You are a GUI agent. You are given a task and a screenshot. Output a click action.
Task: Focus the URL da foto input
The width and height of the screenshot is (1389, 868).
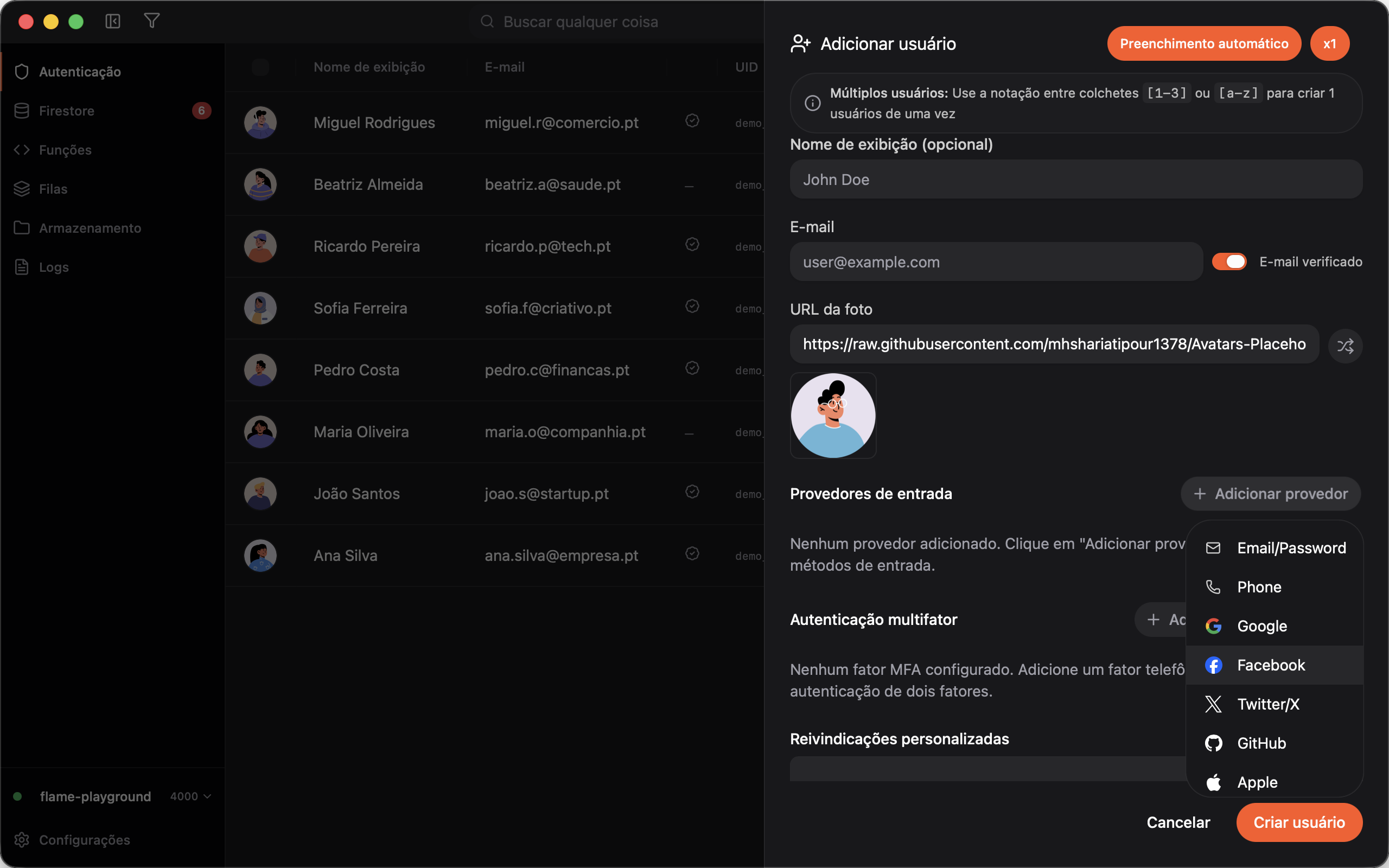[1054, 344]
